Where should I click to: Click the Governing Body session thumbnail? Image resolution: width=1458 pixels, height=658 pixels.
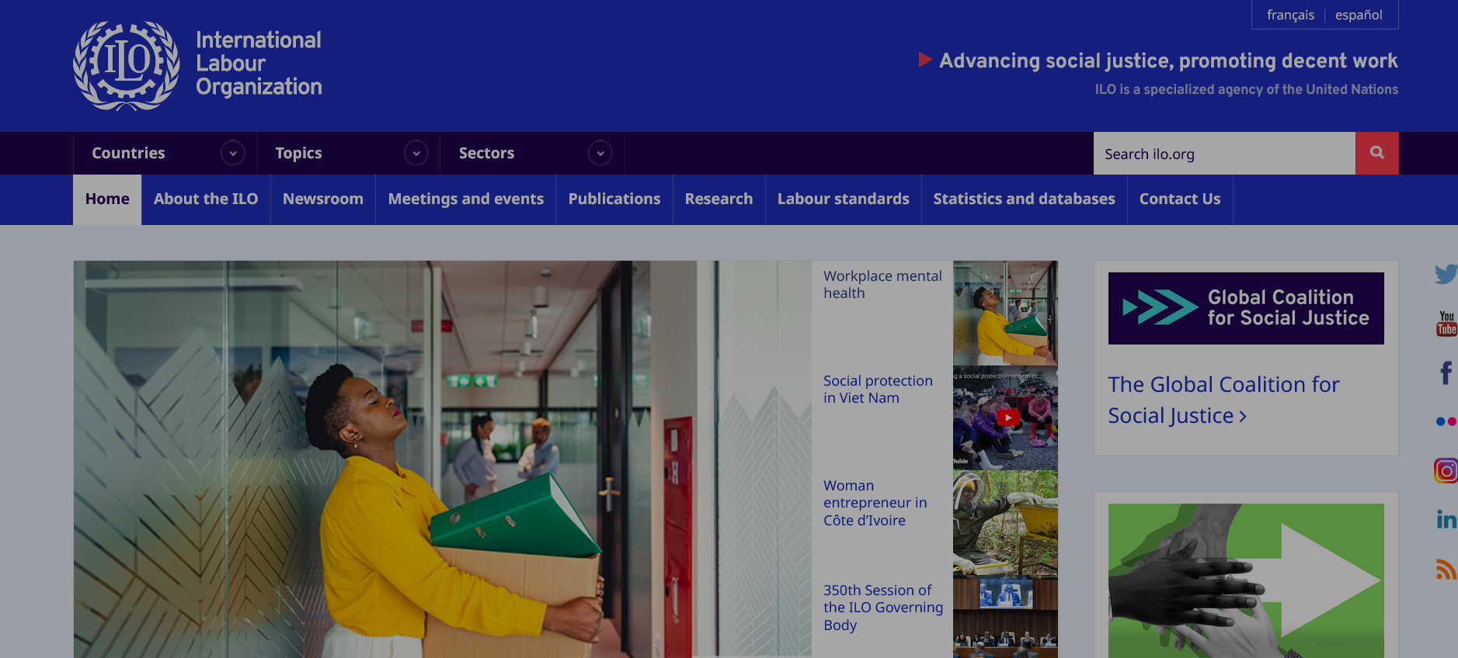pyautogui.click(x=1005, y=618)
